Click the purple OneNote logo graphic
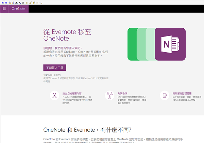The height and width of the screenshot is (143, 204). pos(170,44)
